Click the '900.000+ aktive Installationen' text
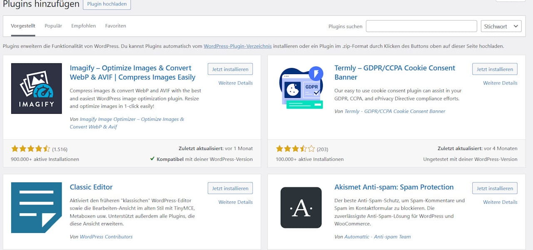 (x=45, y=159)
